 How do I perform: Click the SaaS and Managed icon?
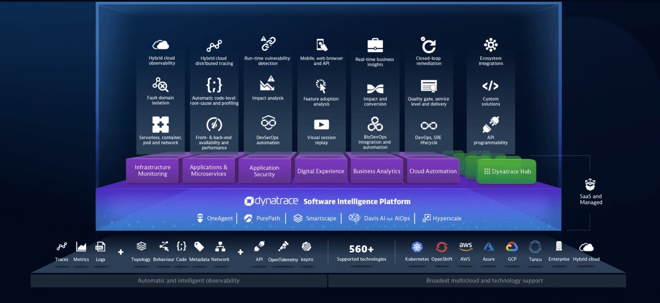(590, 184)
